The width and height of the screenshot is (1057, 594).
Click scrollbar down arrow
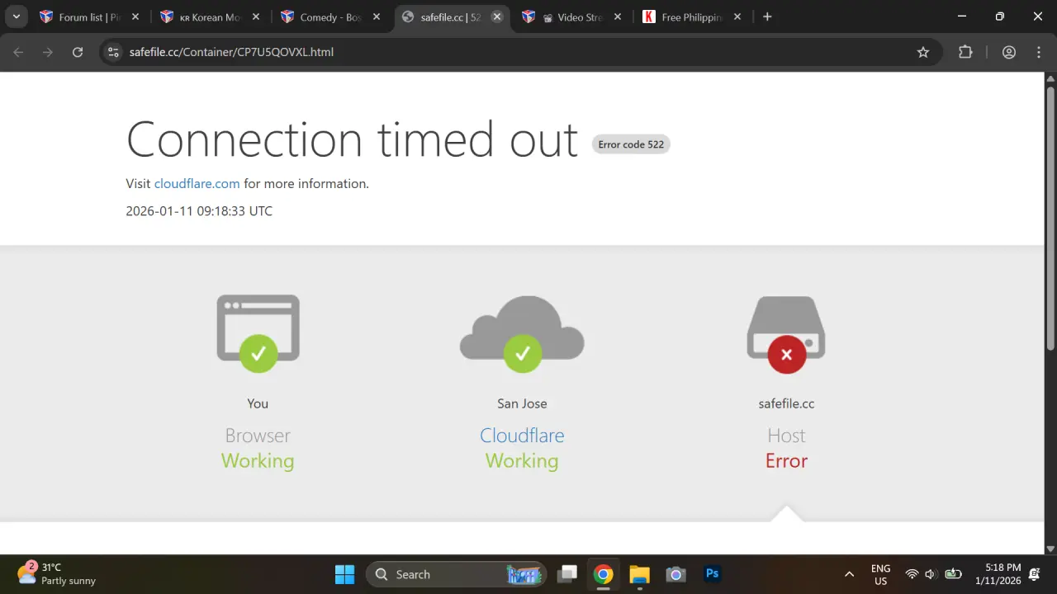(x=1050, y=549)
